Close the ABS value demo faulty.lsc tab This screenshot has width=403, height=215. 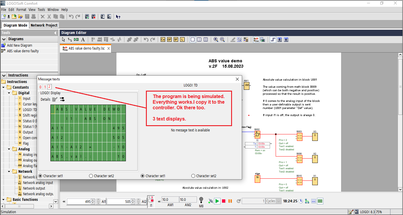(x=108, y=48)
